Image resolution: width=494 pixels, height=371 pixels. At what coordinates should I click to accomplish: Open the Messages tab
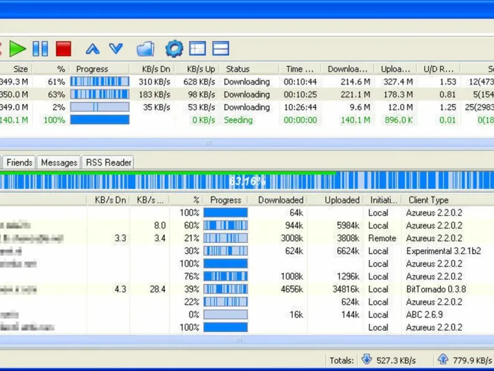click(x=59, y=163)
